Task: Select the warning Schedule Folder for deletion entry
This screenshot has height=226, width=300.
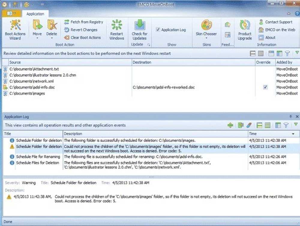Action: click(x=151, y=149)
